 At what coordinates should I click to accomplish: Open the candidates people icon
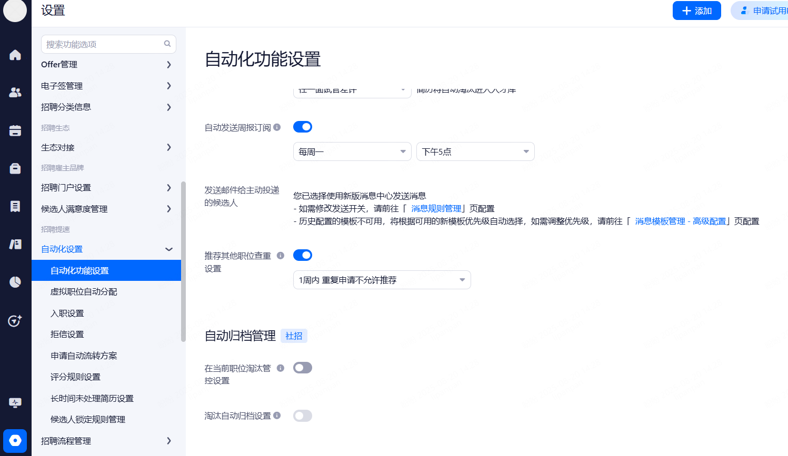tap(15, 93)
